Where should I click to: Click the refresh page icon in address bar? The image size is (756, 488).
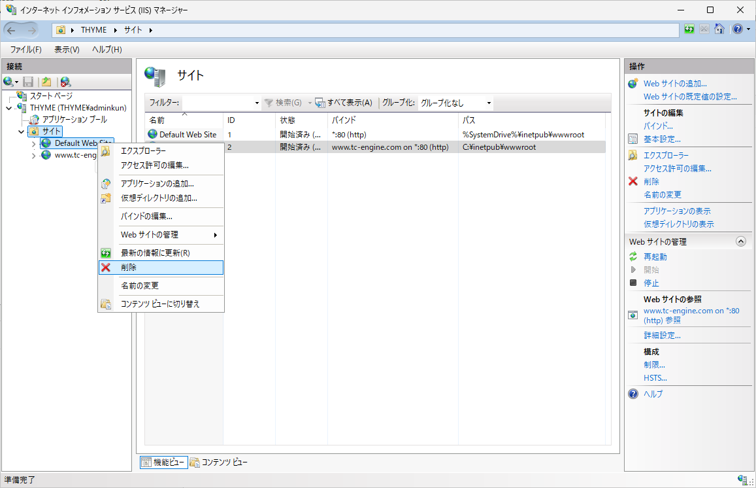[689, 29]
